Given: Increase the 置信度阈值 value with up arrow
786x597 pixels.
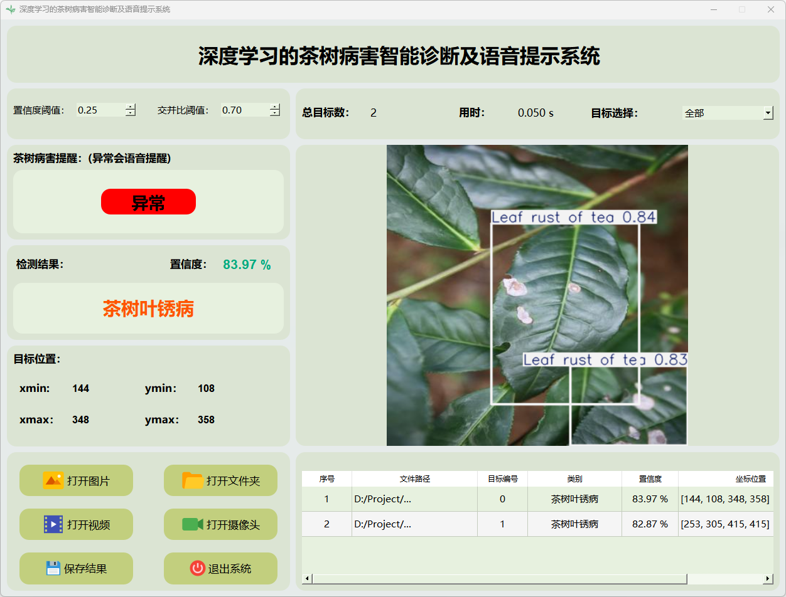Looking at the screenshot, I should 131,107.
